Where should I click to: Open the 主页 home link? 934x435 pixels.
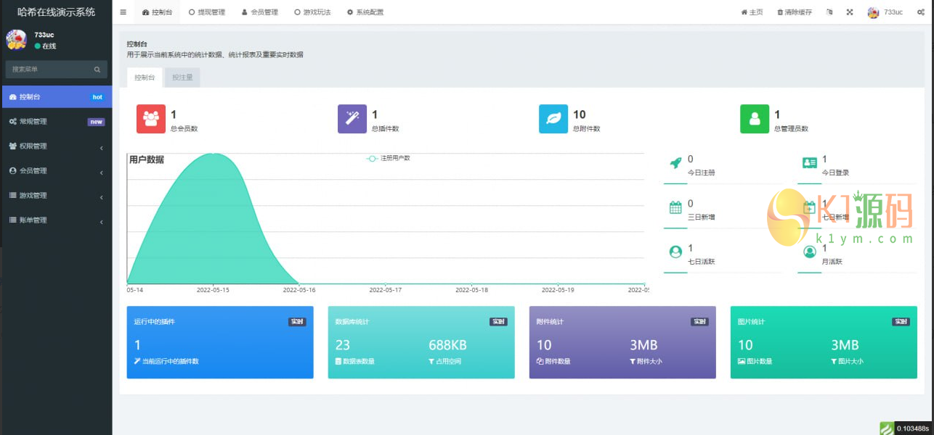point(752,12)
